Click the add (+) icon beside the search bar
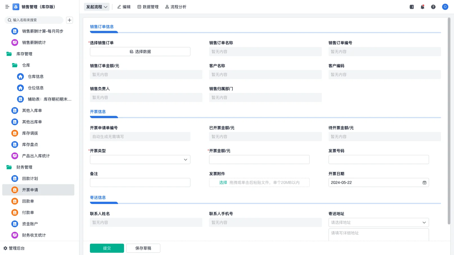 coord(69,20)
